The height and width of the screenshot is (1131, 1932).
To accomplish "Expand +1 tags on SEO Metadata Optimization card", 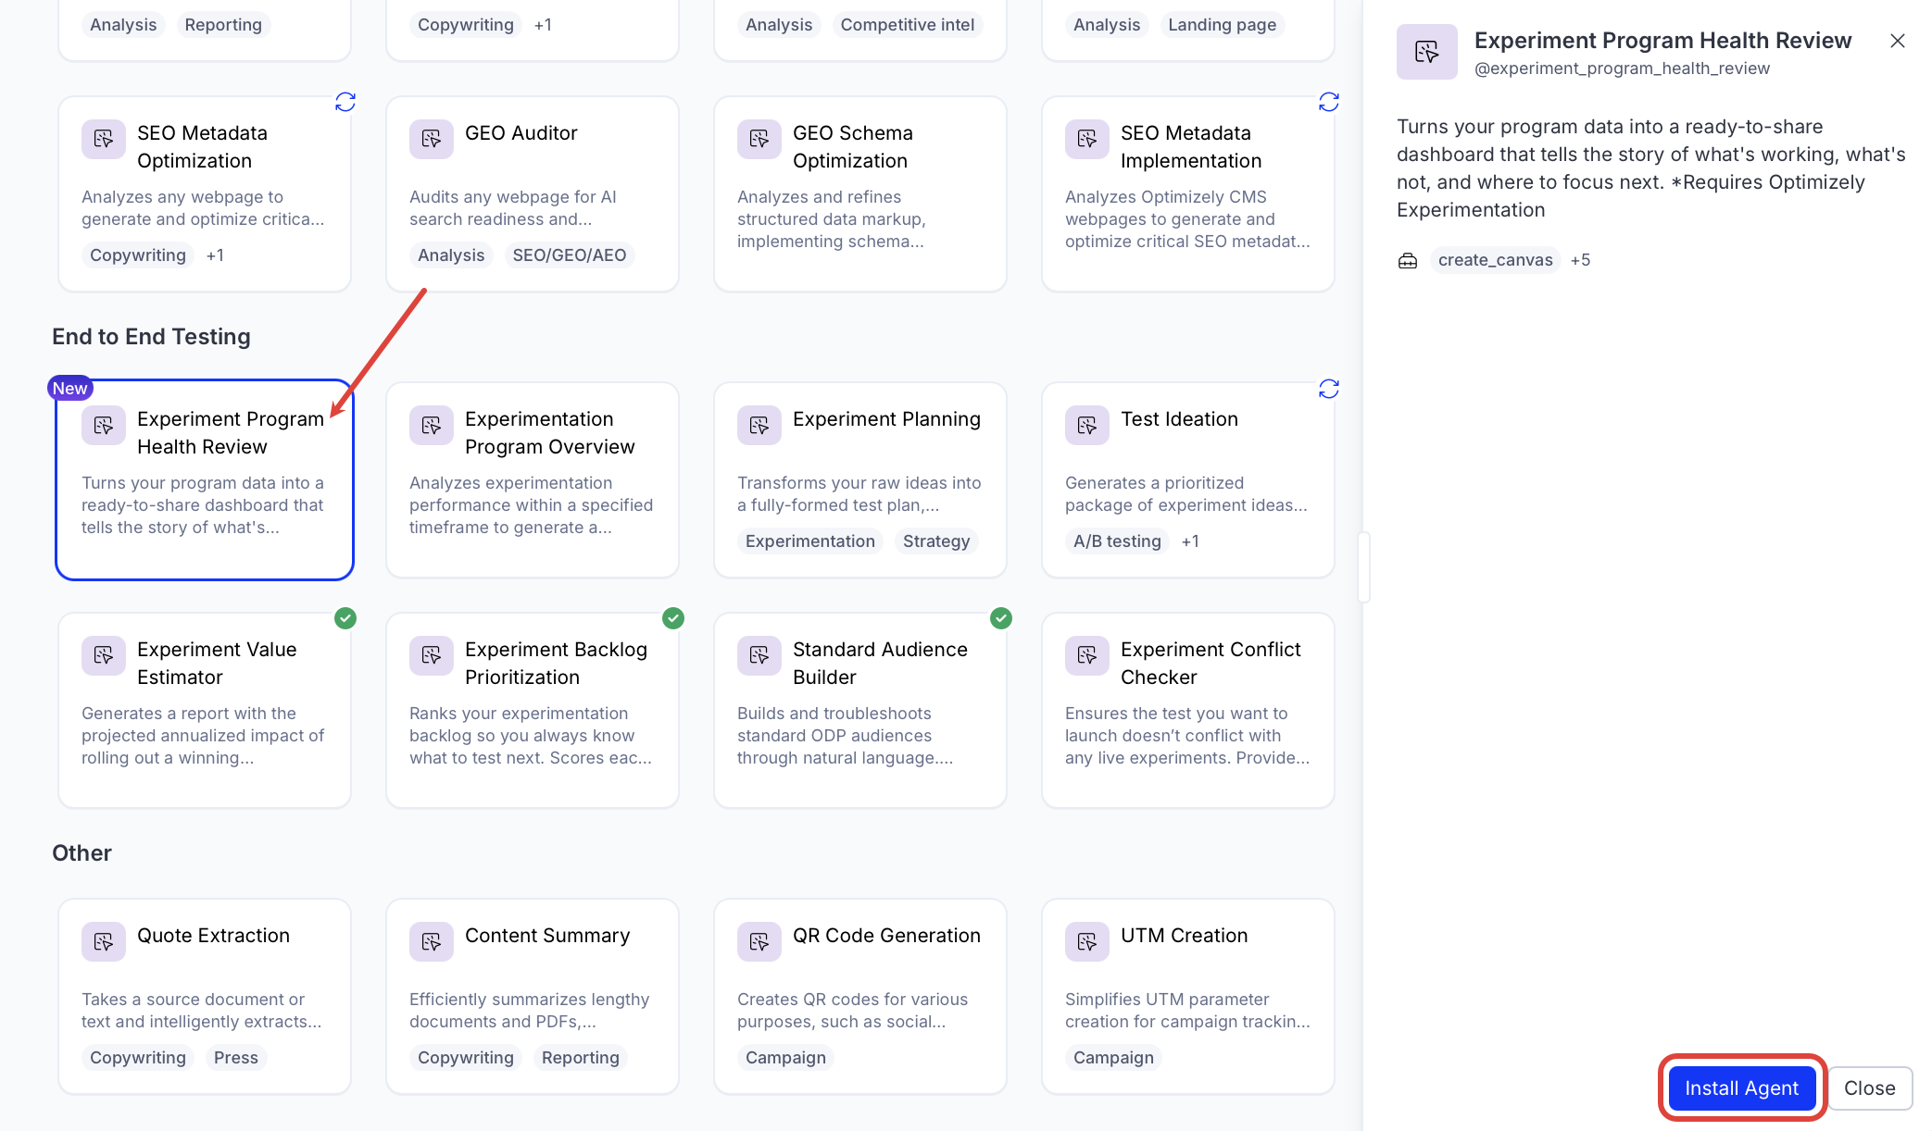I will pyautogui.click(x=215, y=255).
